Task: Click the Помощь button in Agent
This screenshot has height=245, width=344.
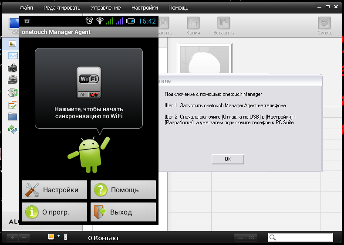Action: tap(123, 190)
